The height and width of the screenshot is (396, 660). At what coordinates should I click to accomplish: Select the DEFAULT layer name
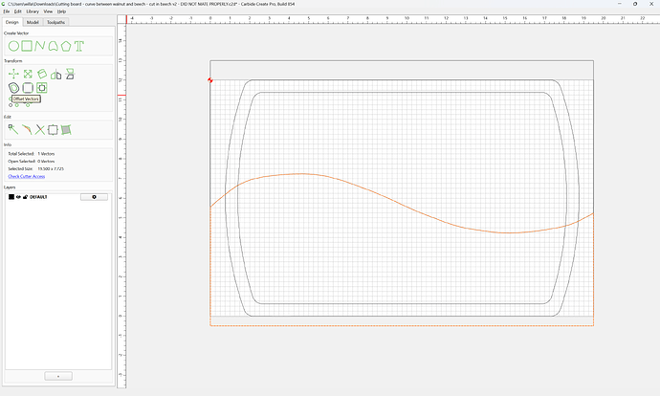(38, 197)
